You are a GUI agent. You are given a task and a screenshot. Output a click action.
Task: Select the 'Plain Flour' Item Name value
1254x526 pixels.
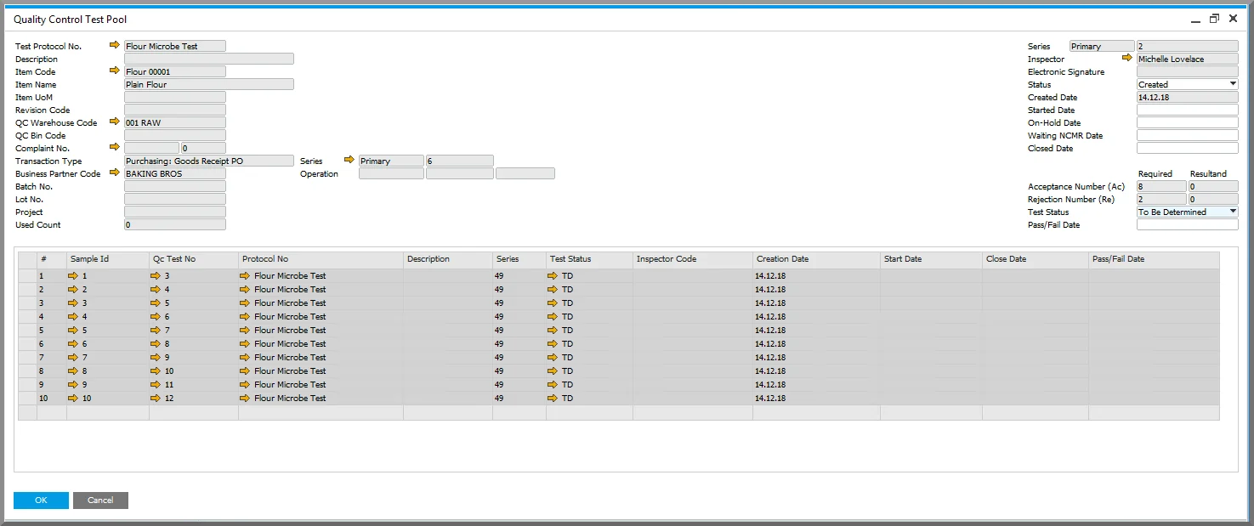[209, 84]
